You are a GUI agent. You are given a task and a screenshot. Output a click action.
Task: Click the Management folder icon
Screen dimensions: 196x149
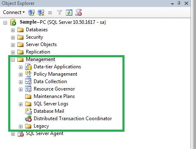[x=21, y=59]
